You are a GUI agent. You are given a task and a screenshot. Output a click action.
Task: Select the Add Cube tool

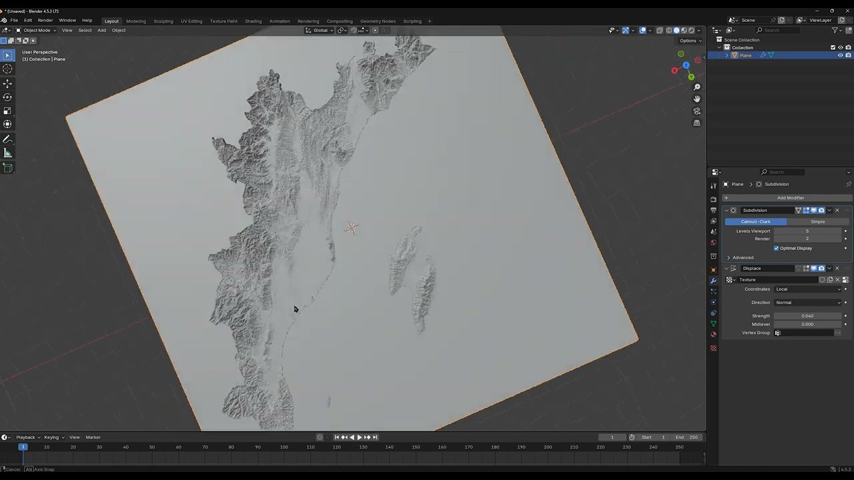coord(7,168)
